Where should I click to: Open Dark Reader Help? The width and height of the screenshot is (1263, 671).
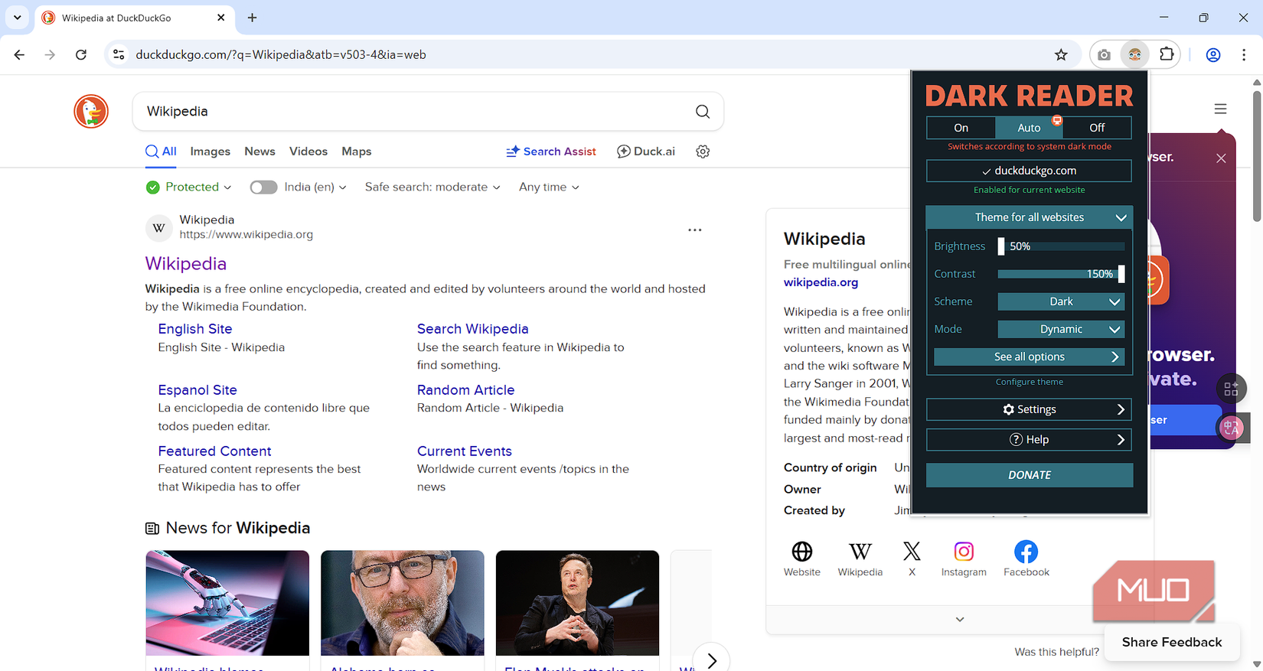click(x=1029, y=439)
